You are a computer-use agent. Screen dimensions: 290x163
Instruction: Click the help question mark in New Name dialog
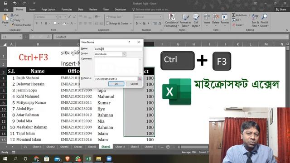[129, 42]
